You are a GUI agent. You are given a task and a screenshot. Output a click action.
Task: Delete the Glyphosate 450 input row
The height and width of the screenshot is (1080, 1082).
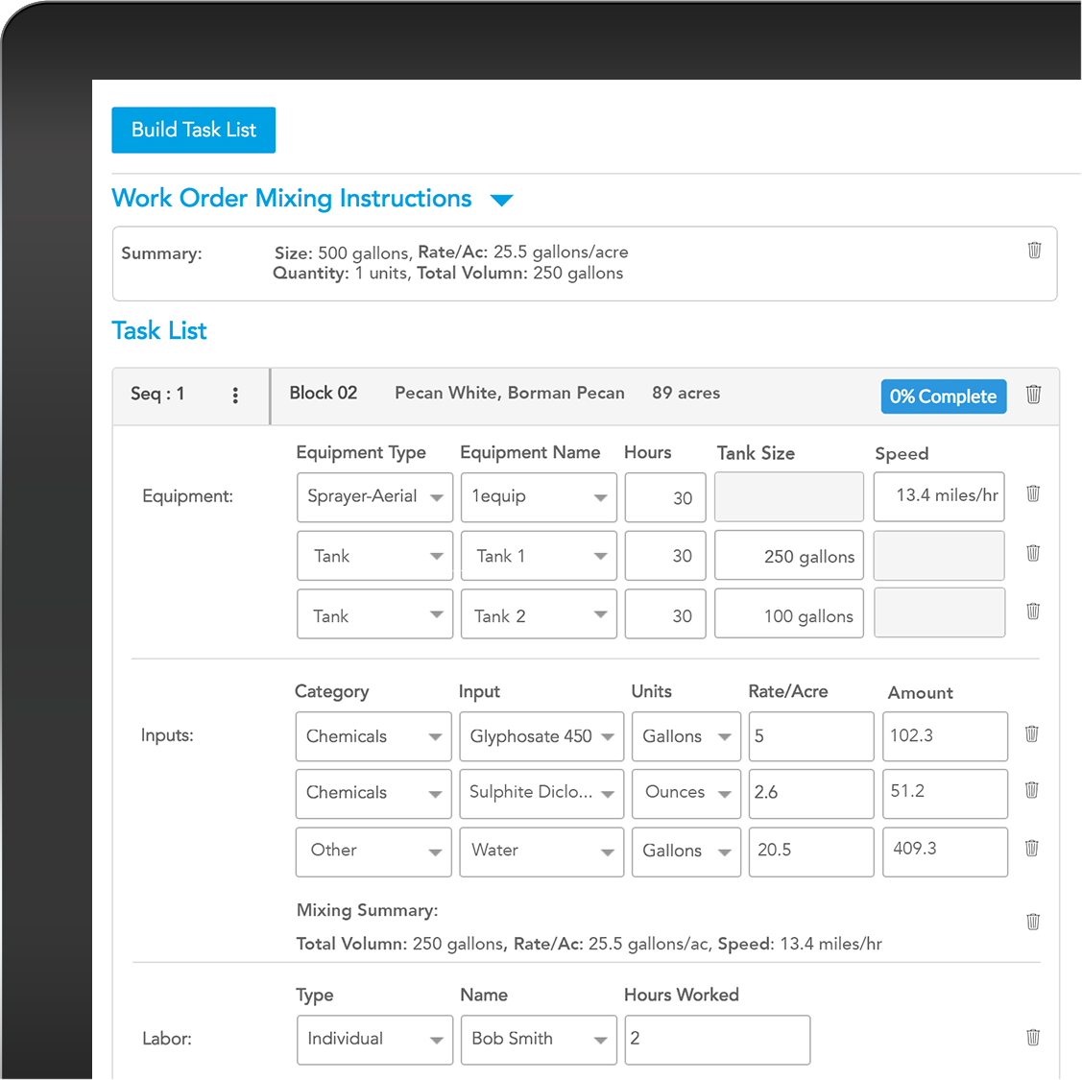[x=1032, y=733]
